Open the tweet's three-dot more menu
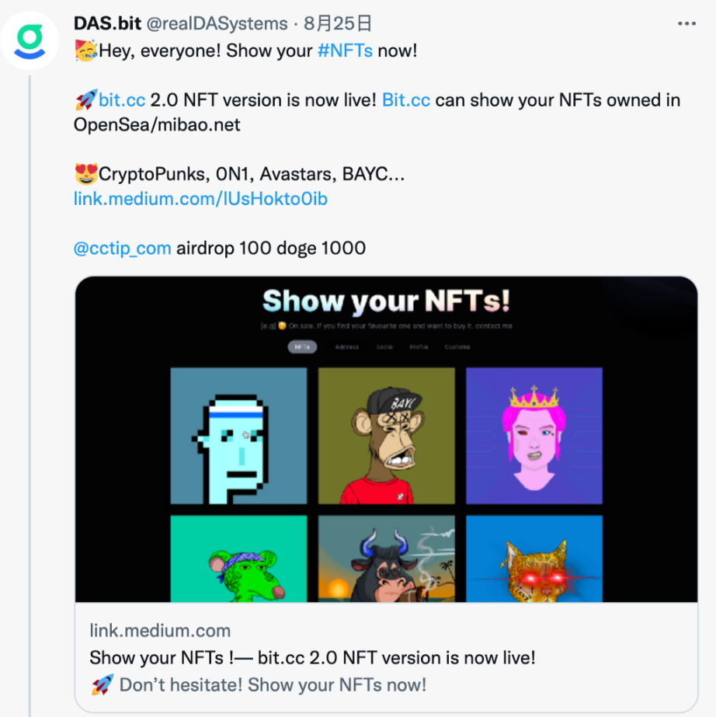The width and height of the screenshot is (716, 717). 686,24
